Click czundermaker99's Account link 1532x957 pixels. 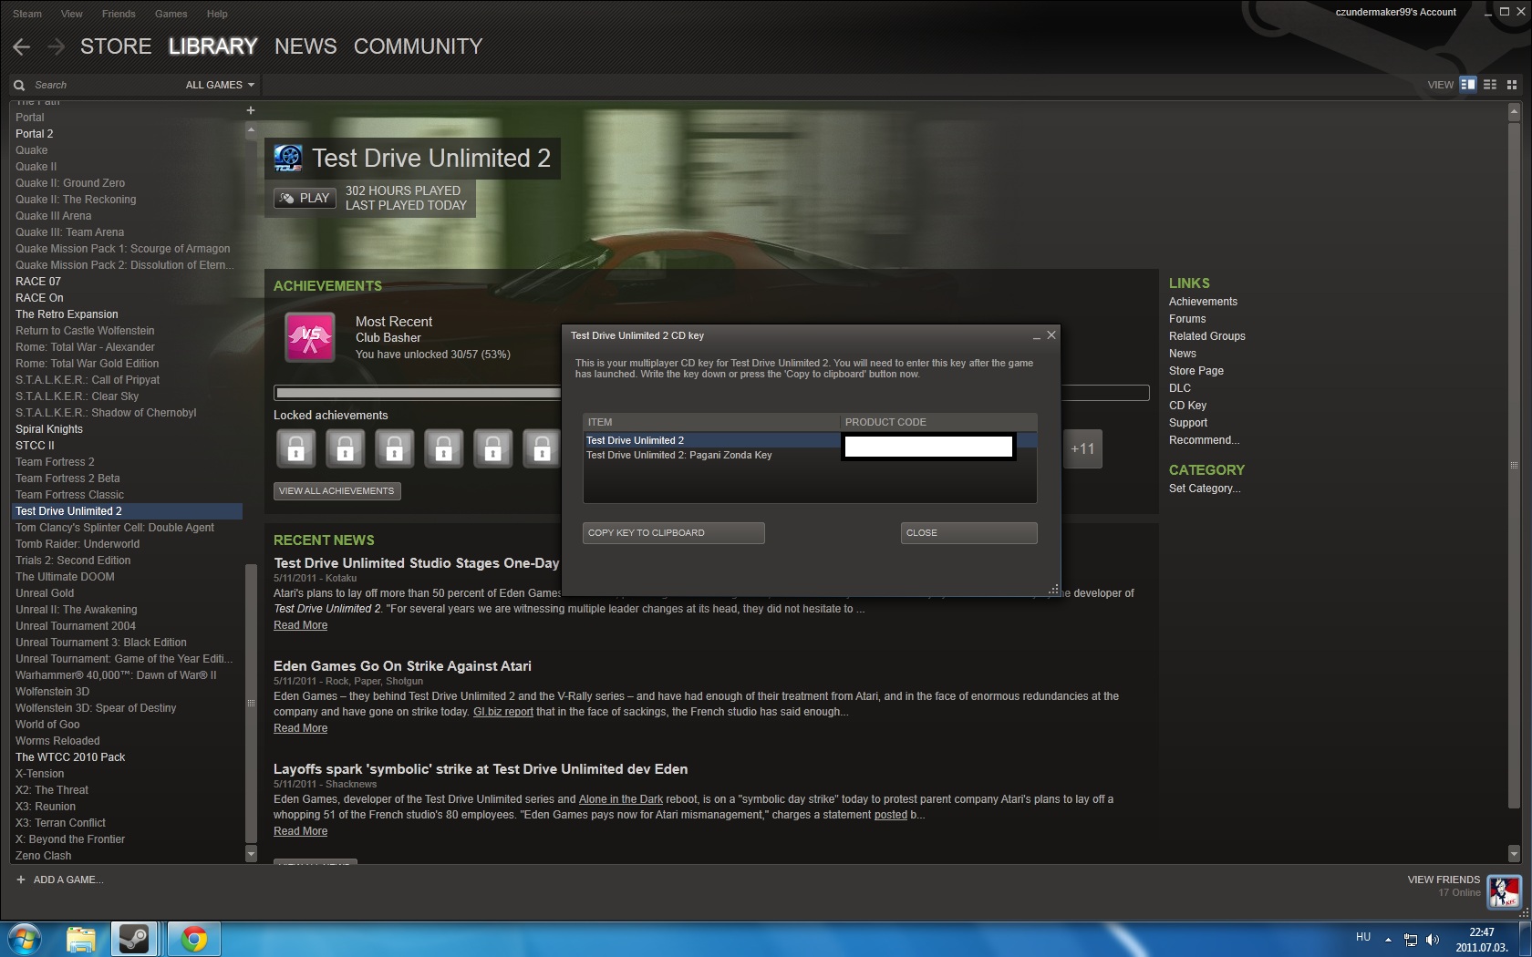pos(1395,12)
